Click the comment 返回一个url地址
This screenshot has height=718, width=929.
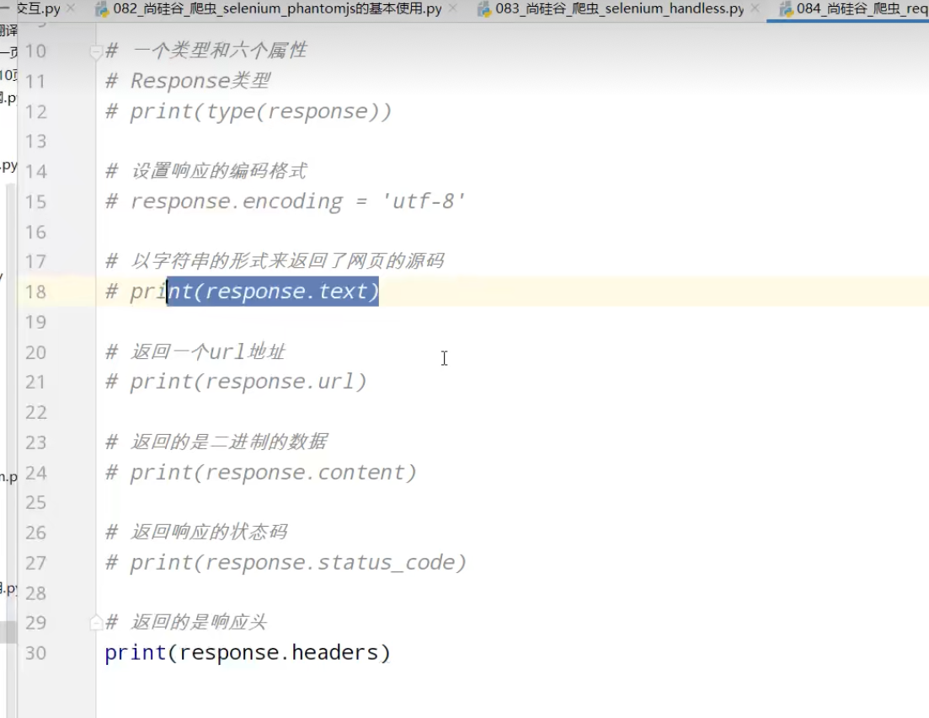(195, 351)
